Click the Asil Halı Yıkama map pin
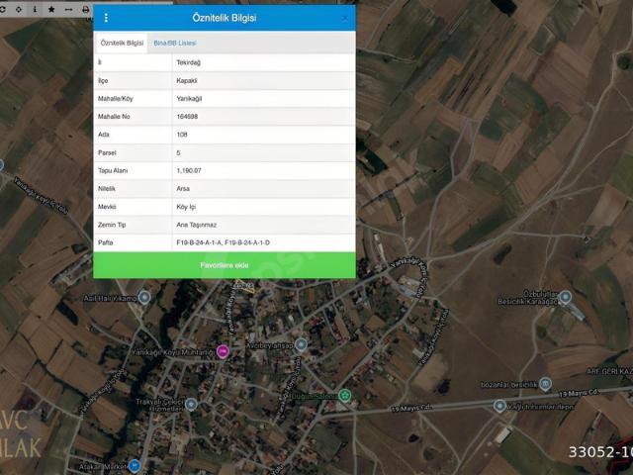The height and width of the screenshot is (475, 633). [x=144, y=298]
